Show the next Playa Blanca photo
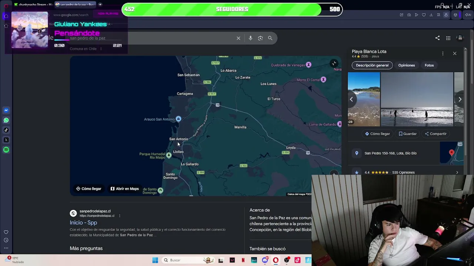474x266 pixels. [x=460, y=99]
